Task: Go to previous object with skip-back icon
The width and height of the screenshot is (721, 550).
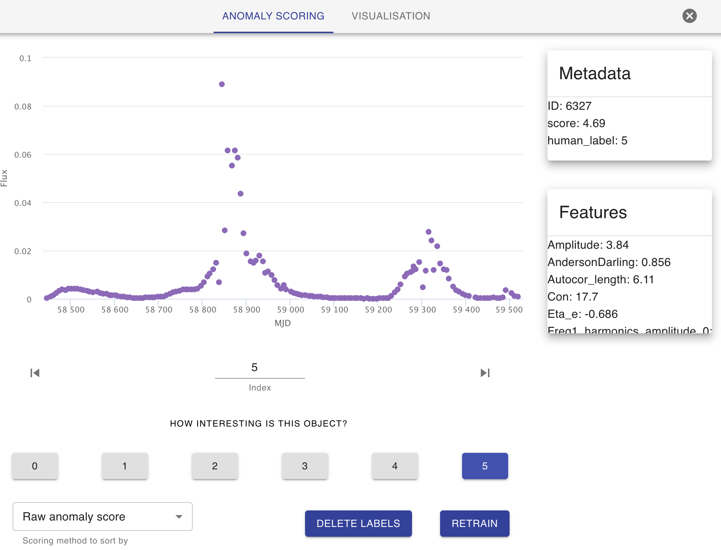Action: 35,373
